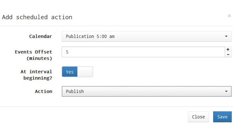The width and height of the screenshot is (233, 138).
Task: Open the dropdown showing Publication 5:00 am
Action: (146, 36)
